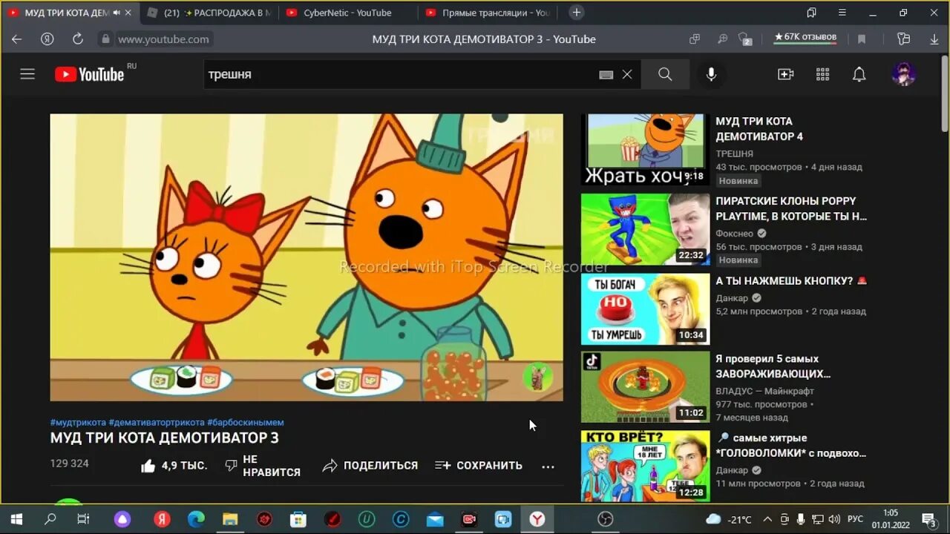This screenshot has height=534, width=950.
Task: Show hidden system tray icons
Action: (x=767, y=519)
